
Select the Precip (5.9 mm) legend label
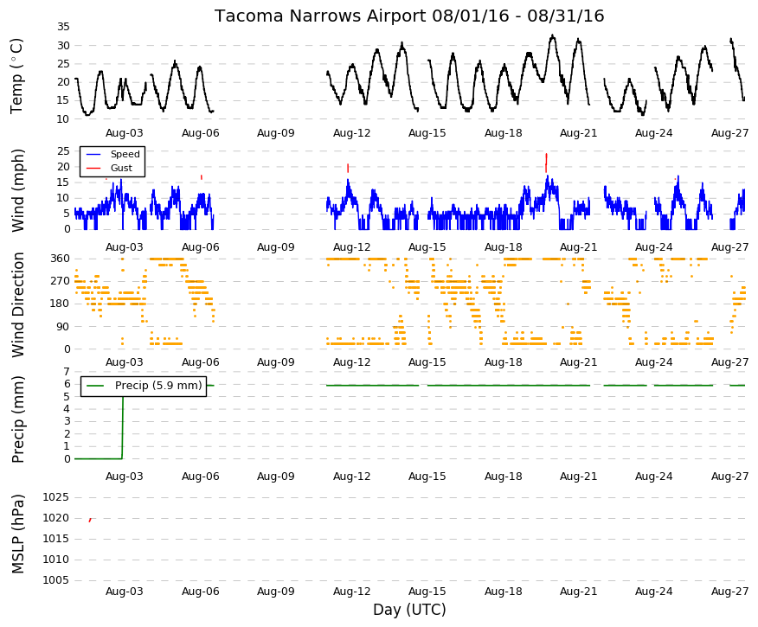[x=158, y=386]
